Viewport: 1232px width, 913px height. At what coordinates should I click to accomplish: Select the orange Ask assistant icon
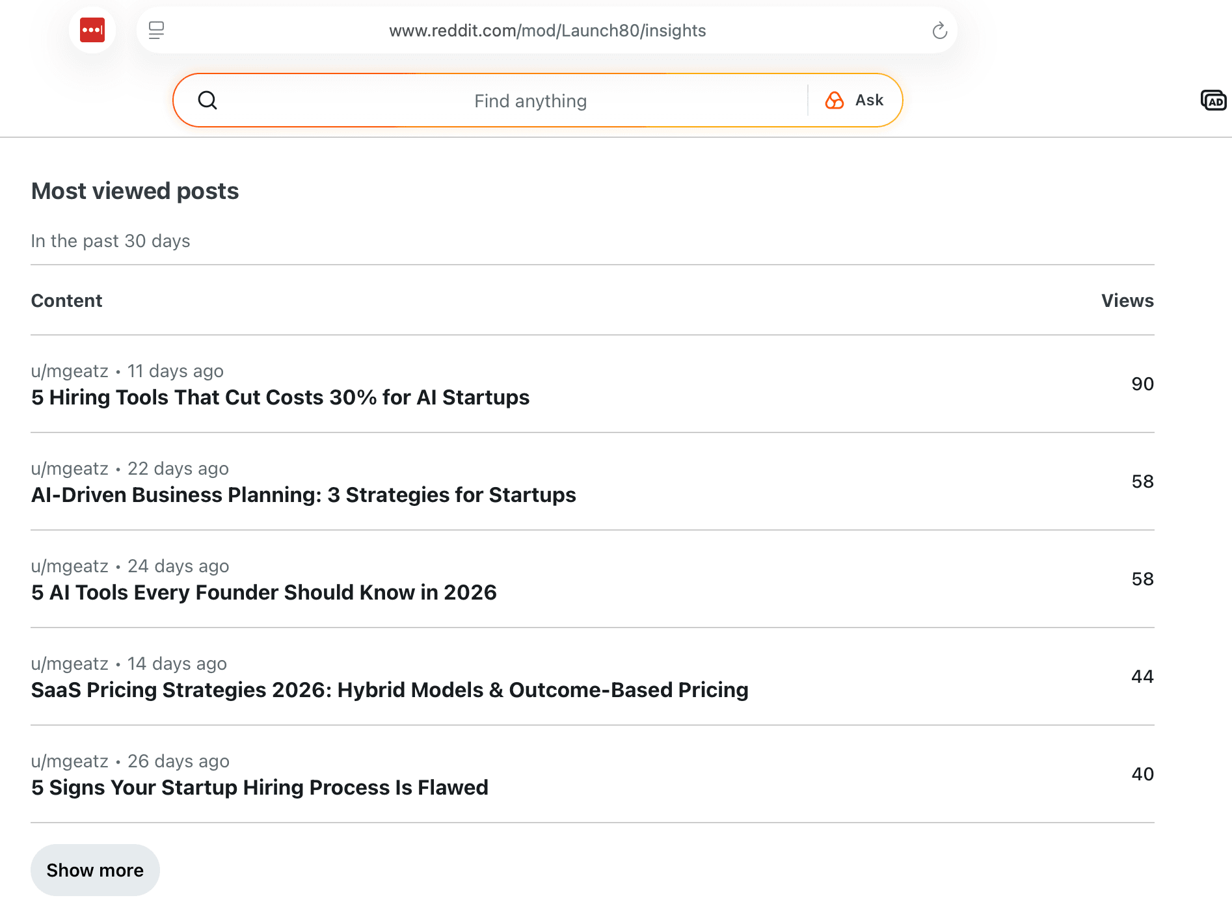[835, 100]
